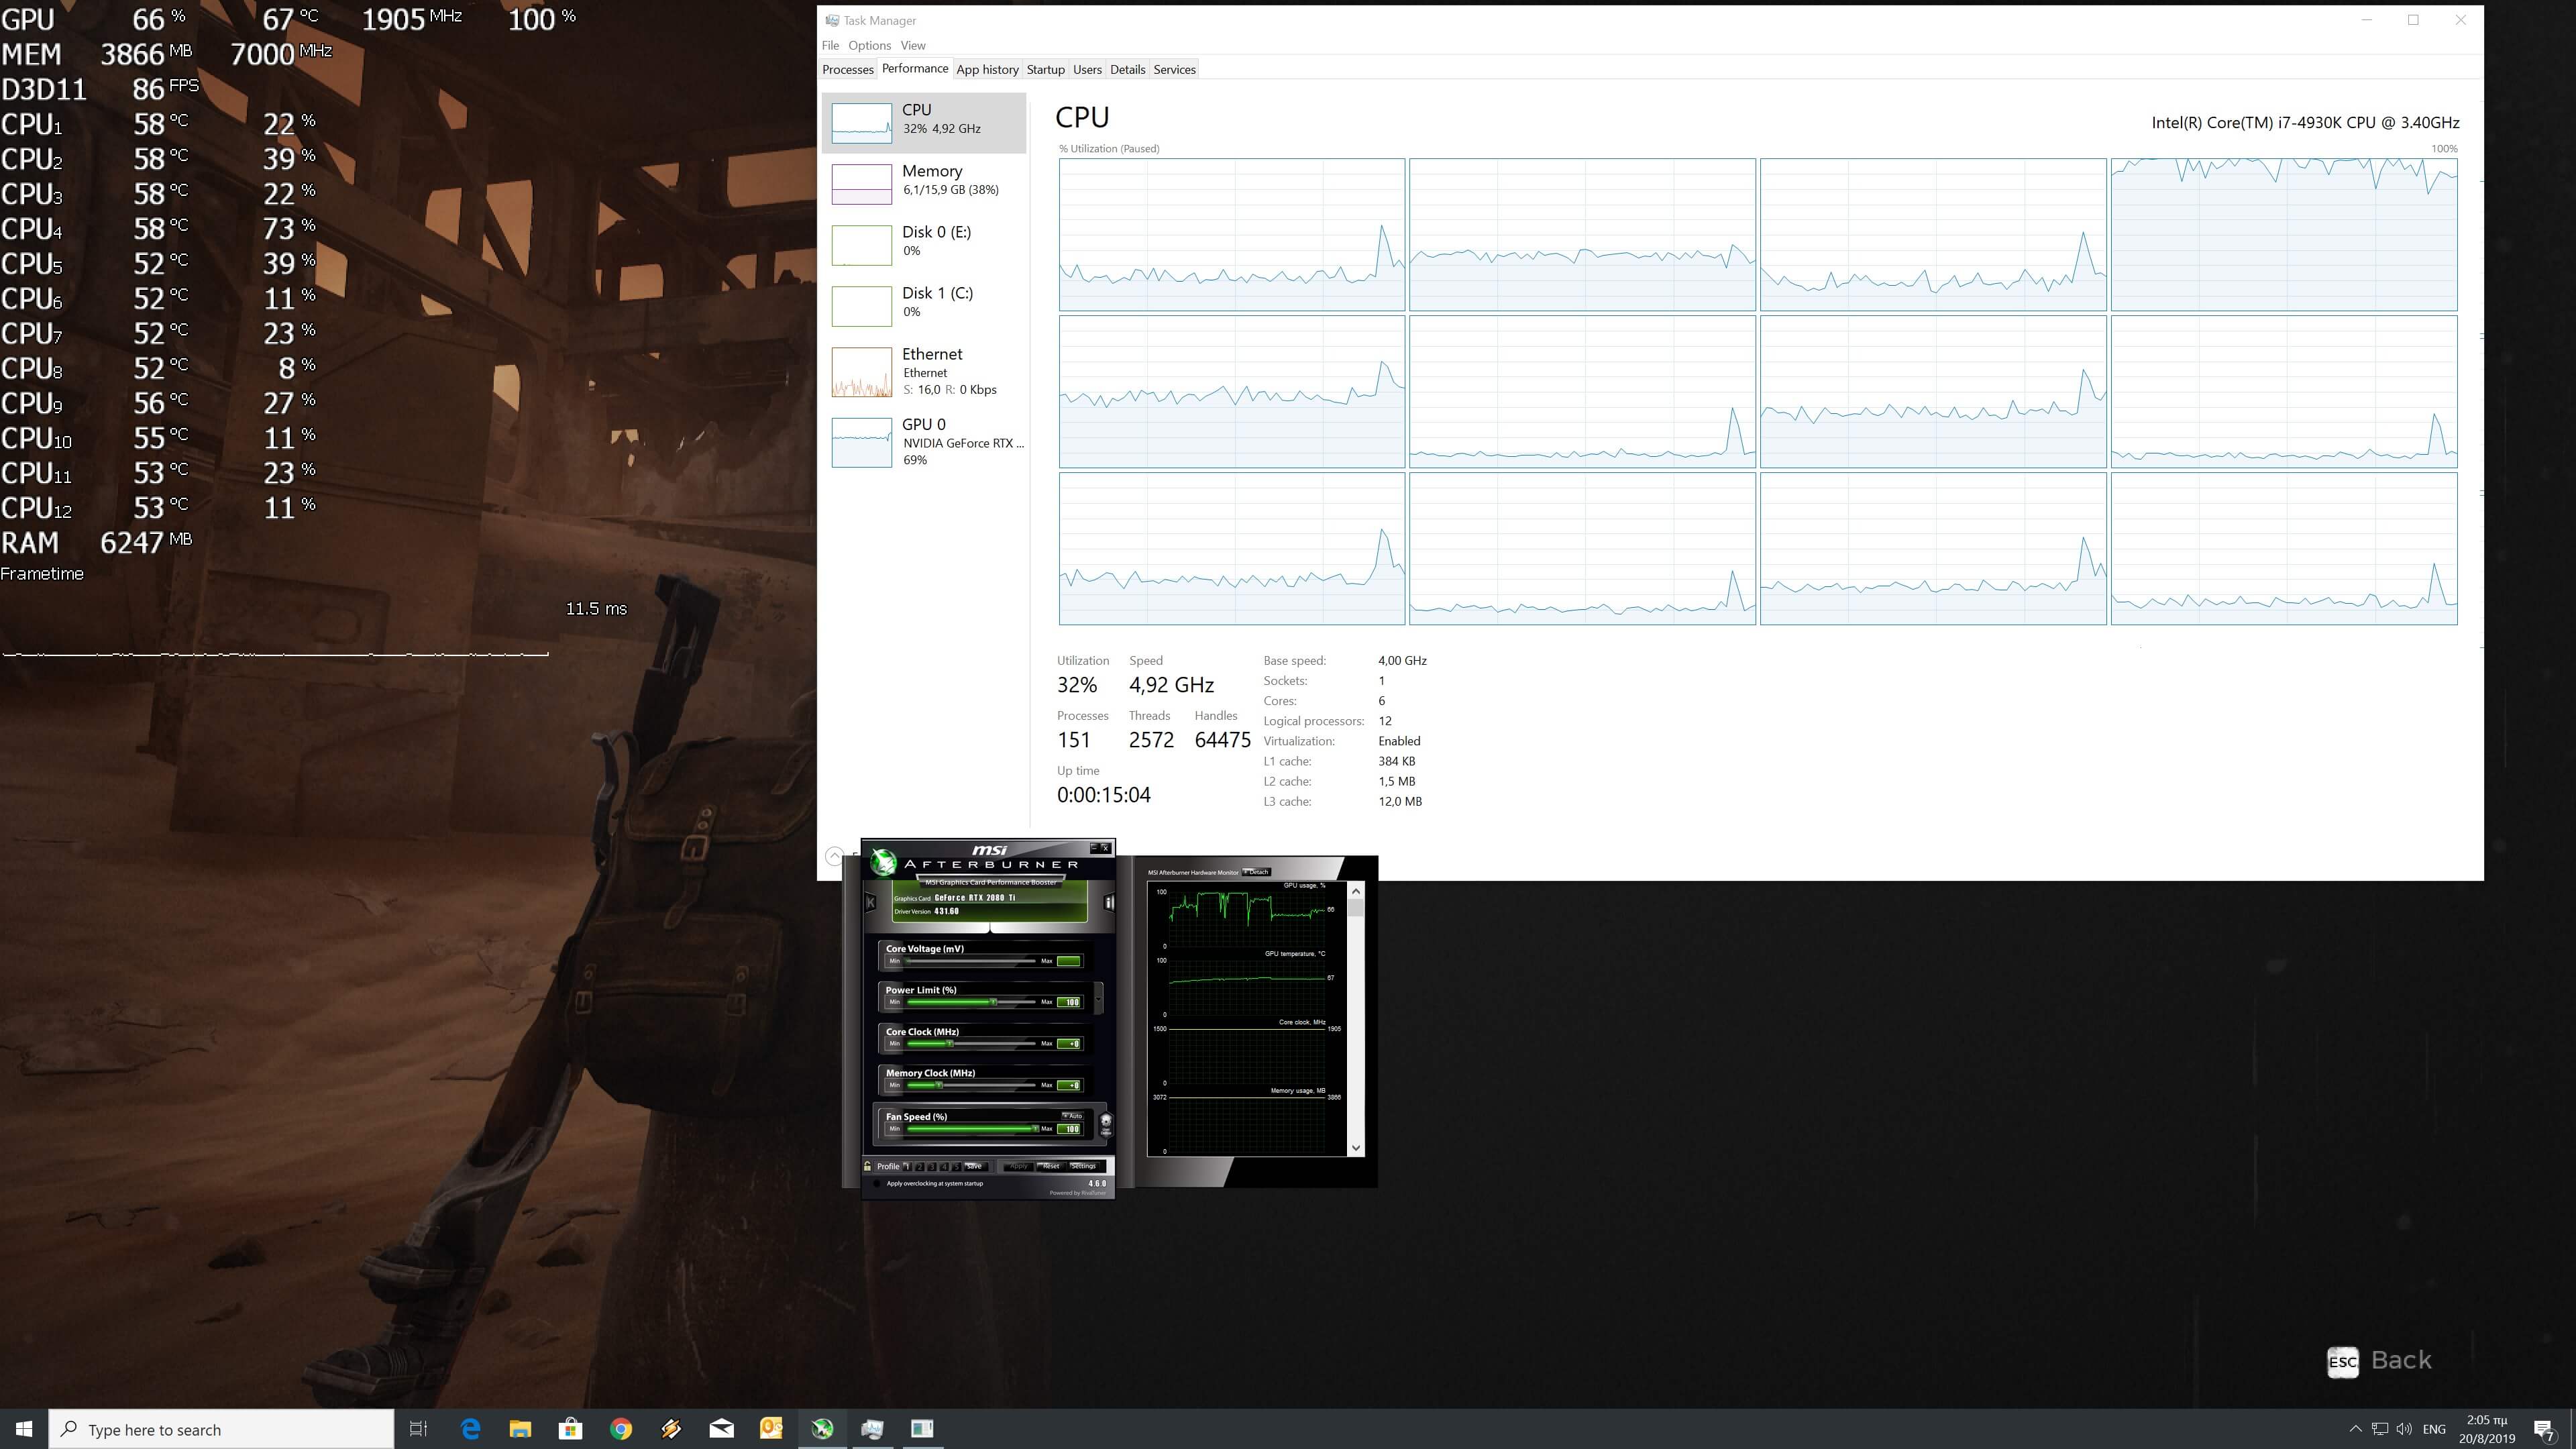Viewport: 2576px width, 1449px height.
Task: Click the profile lock padlock icon
Action: click(x=867, y=1166)
